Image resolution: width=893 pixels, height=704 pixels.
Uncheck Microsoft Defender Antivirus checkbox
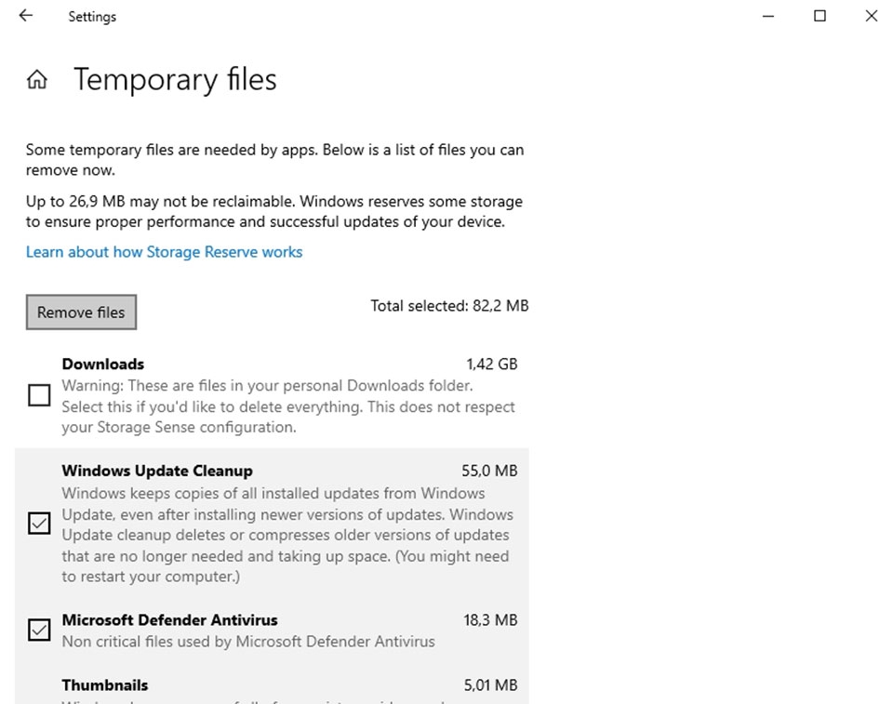[39, 631]
